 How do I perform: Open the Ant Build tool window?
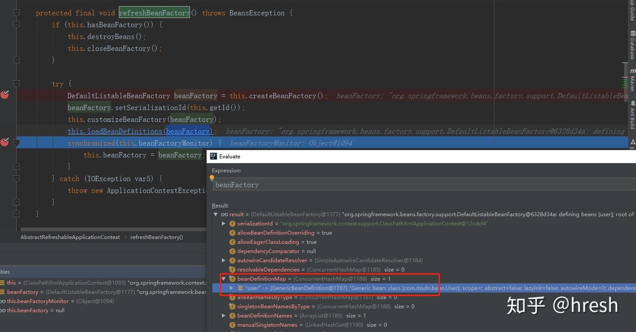pos(632,116)
